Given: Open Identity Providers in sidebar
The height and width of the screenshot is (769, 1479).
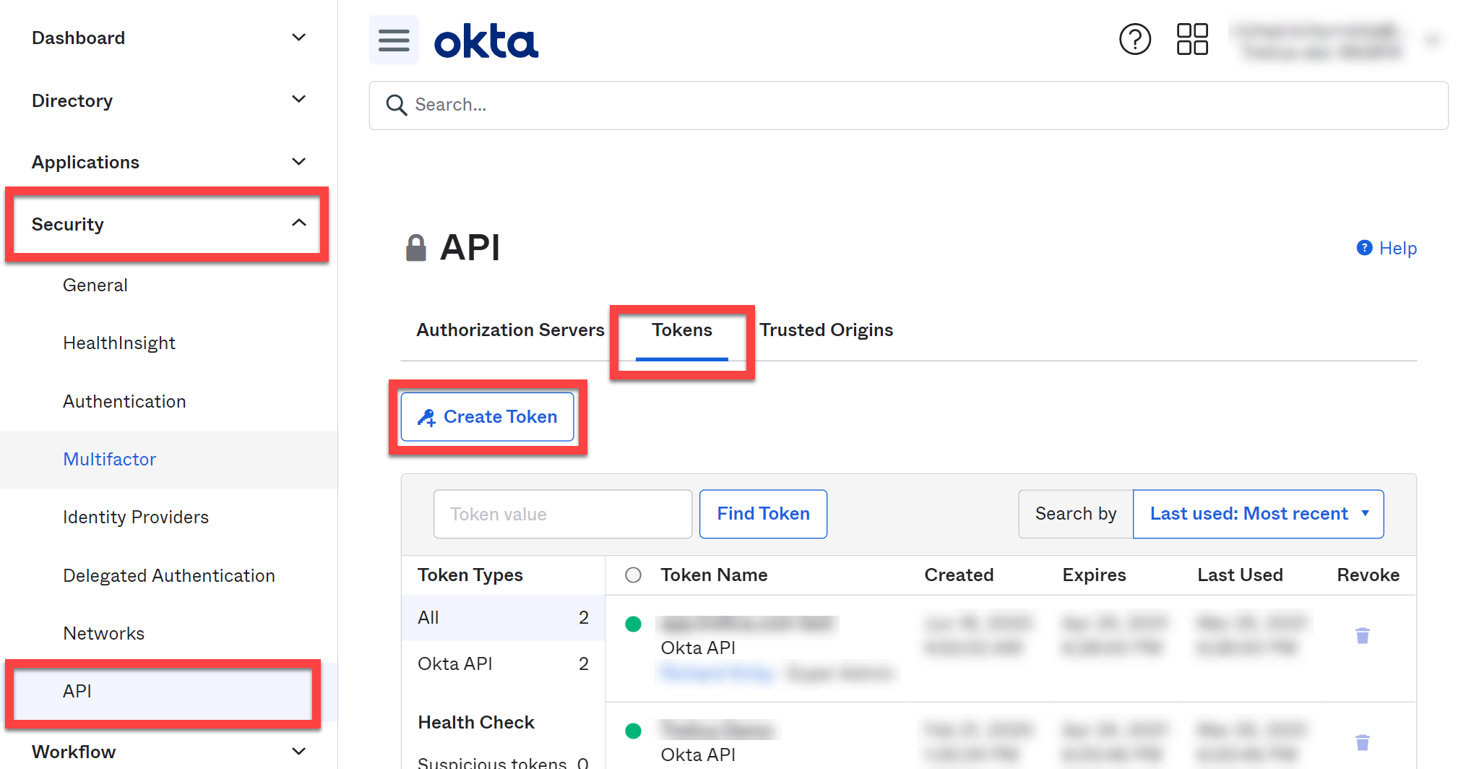Looking at the screenshot, I should coord(136,517).
